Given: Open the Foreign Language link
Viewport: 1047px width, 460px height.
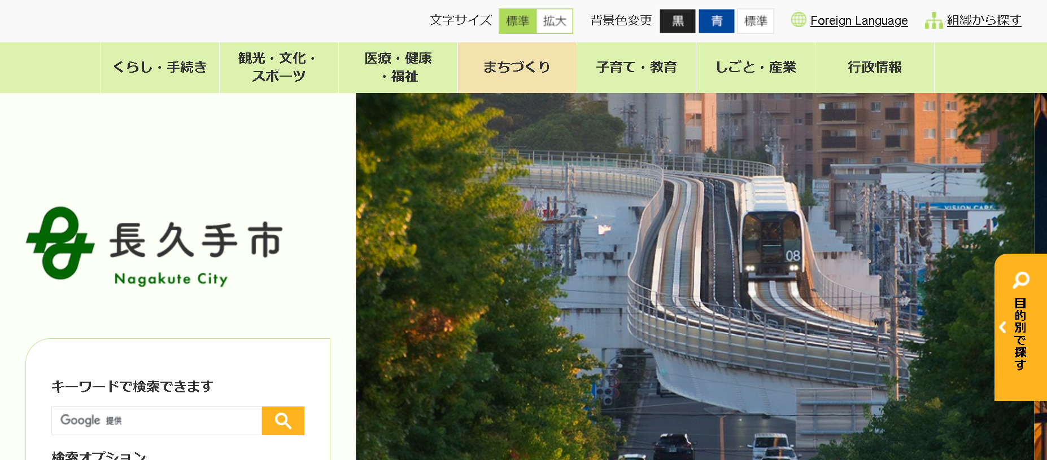Looking at the screenshot, I should 859,21.
